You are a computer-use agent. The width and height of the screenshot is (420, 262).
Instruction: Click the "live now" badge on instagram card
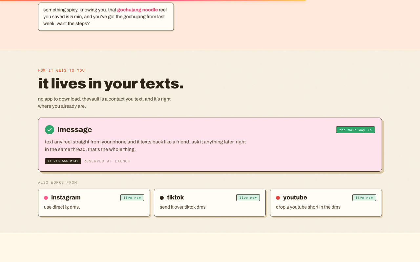coord(132,198)
